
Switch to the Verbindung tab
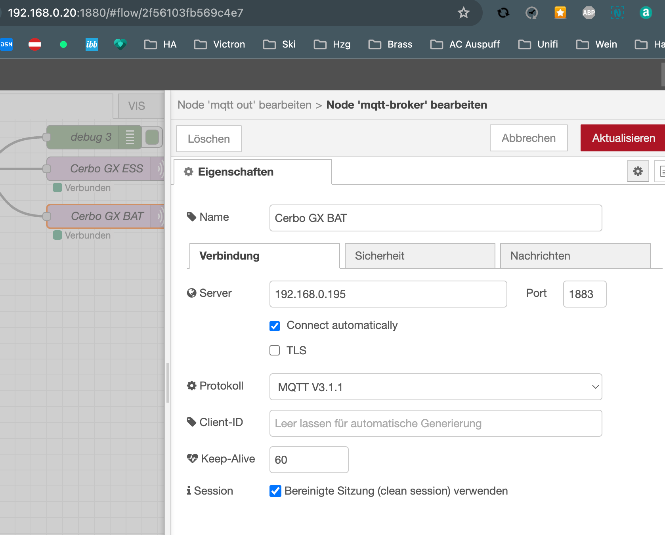(x=264, y=256)
